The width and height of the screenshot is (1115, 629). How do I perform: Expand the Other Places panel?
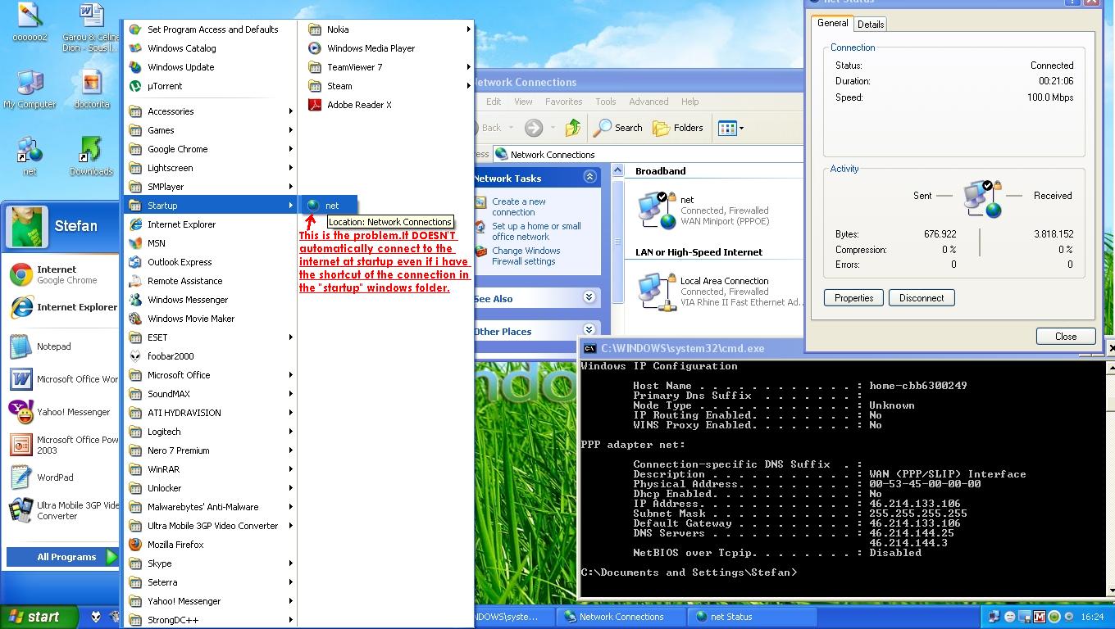(589, 330)
